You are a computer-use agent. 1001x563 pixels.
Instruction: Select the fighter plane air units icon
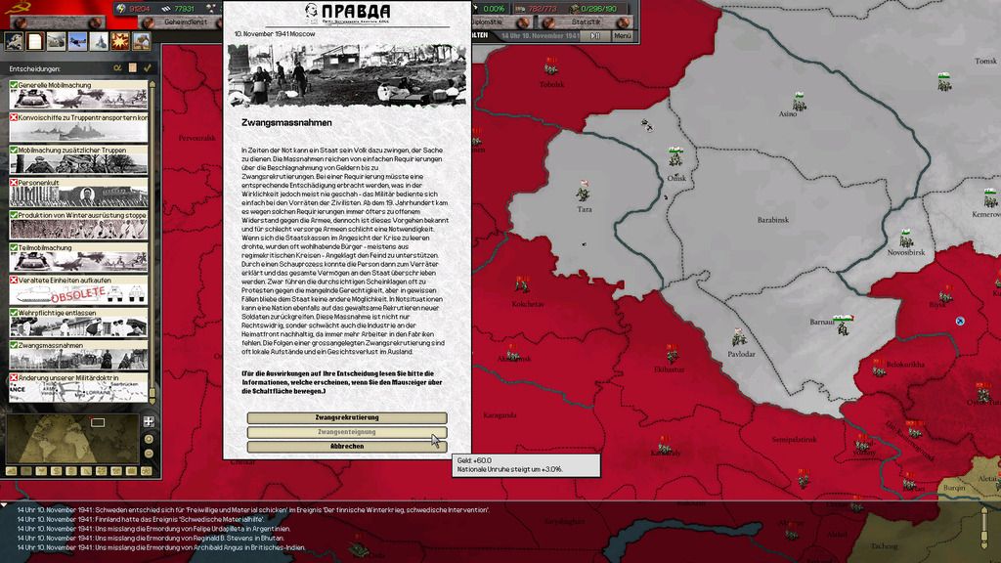click(78, 41)
